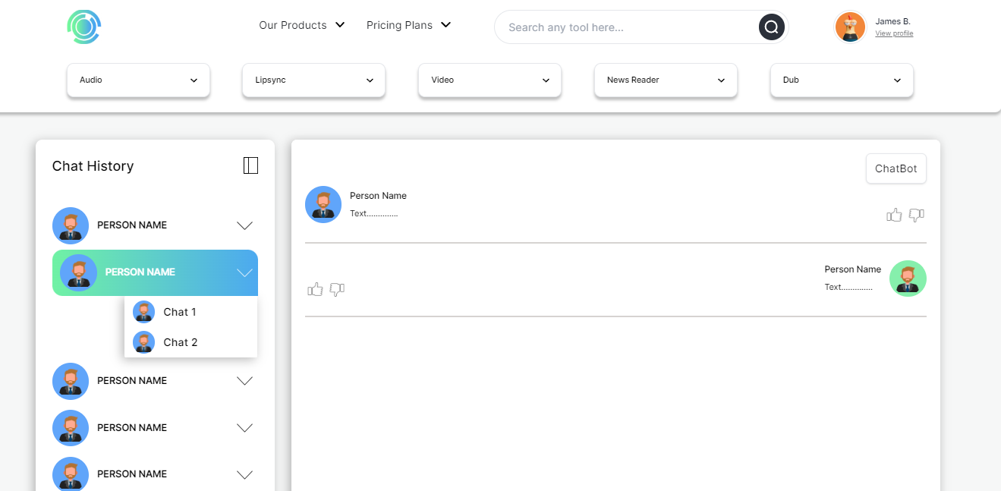
Task: Open the View profile link
Action: [x=894, y=33]
